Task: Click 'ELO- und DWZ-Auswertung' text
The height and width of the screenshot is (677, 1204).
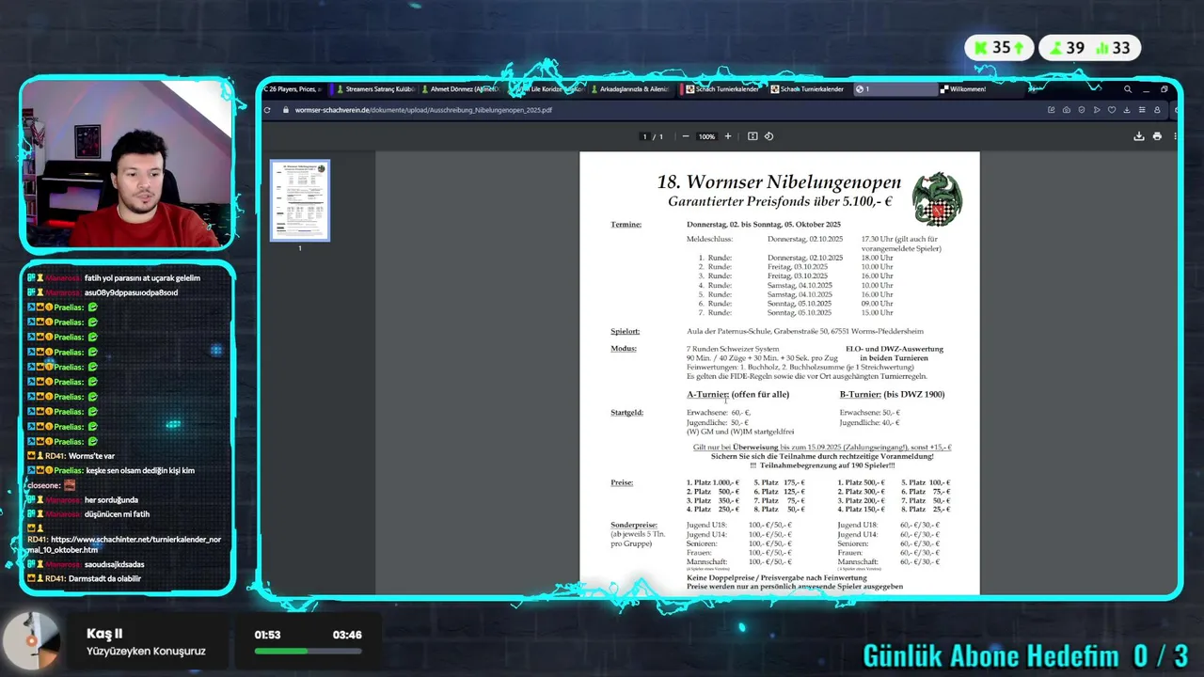Action: (895, 349)
